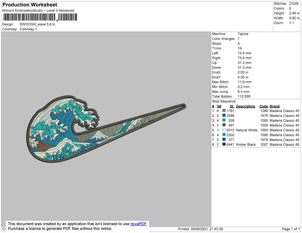The height and width of the screenshot is (233, 302).
Task: Click the 'St.' column header
Action: [x=232, y=106]
